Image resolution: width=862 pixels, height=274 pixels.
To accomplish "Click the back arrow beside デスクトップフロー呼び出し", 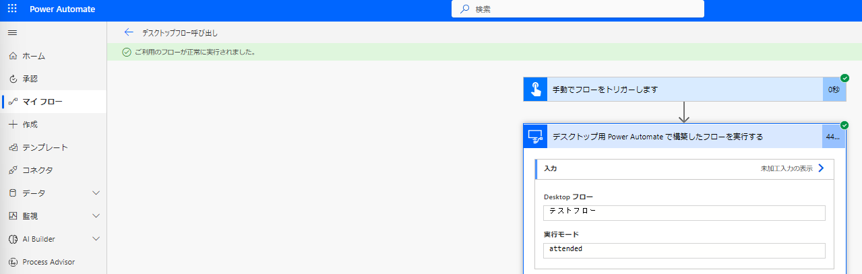I will 129,32.
